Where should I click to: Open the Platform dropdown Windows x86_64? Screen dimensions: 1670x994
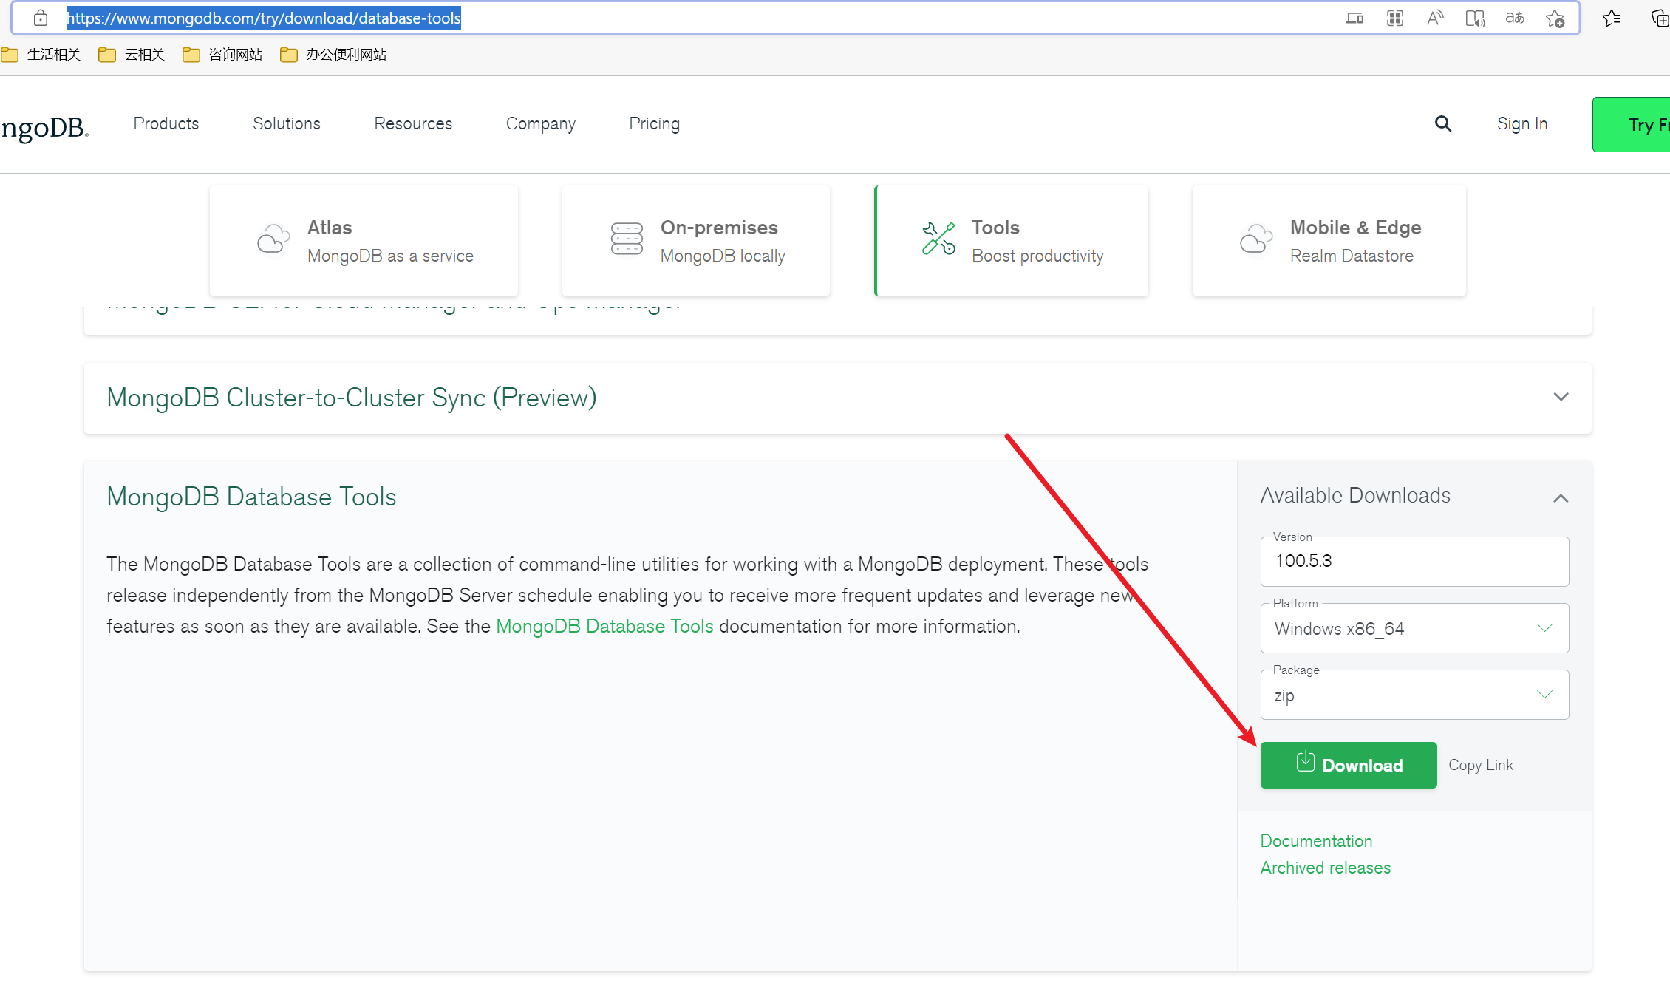pyautogui.click(x=1414, y=628)
